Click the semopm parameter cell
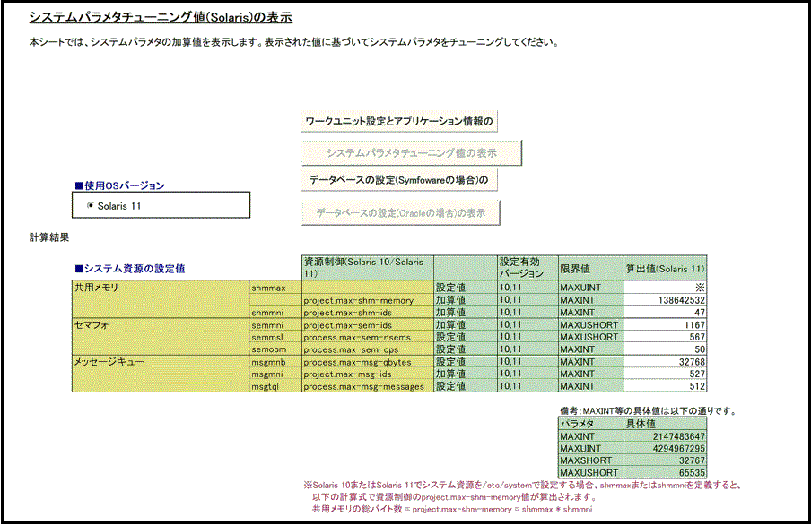This screenshot has height=525, width=811. pos(275,349)
